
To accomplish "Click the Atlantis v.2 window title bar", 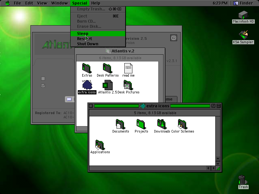I will (120, 51).
